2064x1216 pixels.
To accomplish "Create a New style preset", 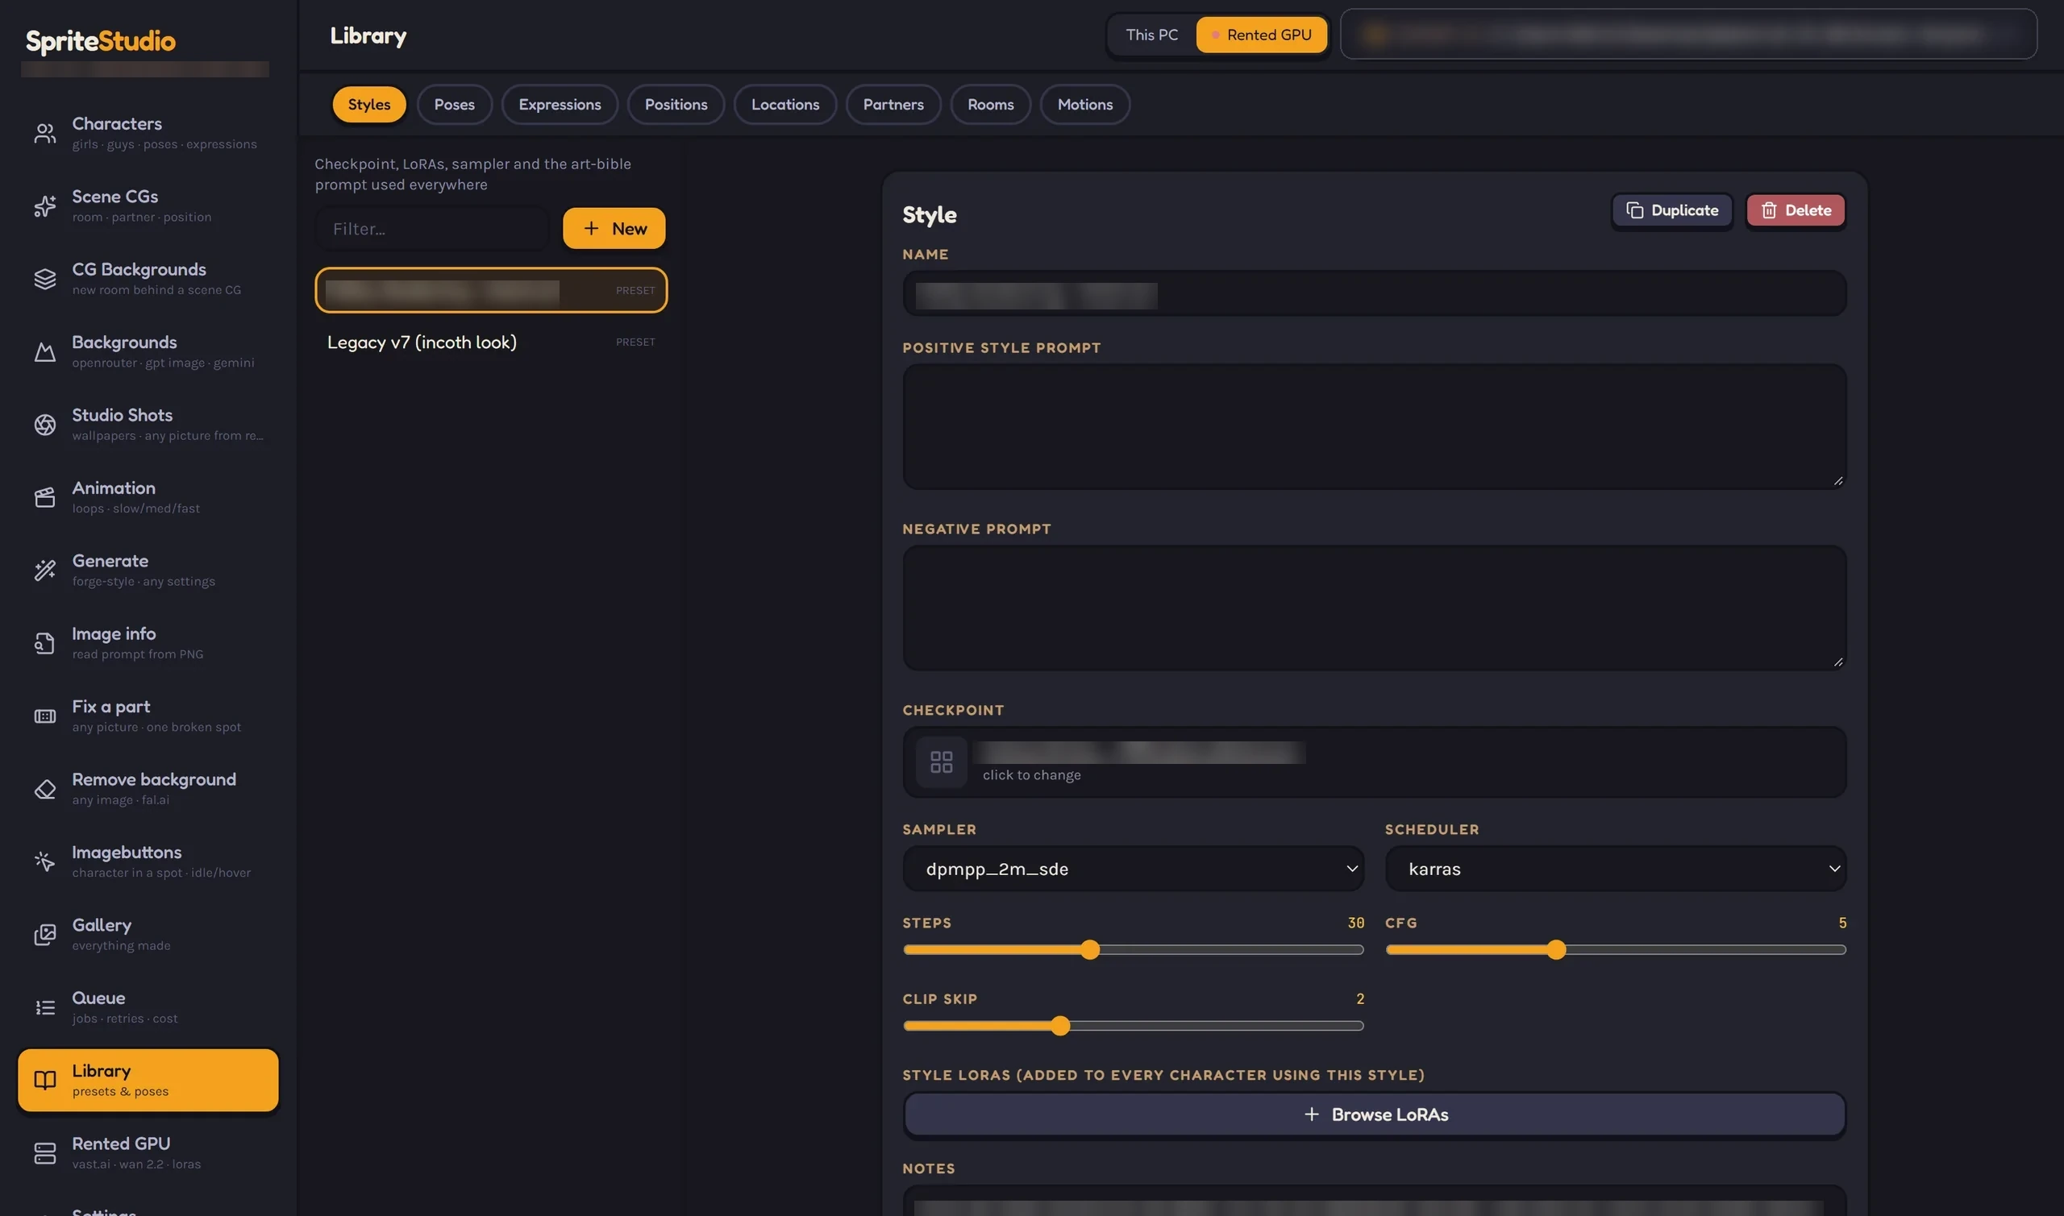I will pyautogui.click(x=614, y=229).
